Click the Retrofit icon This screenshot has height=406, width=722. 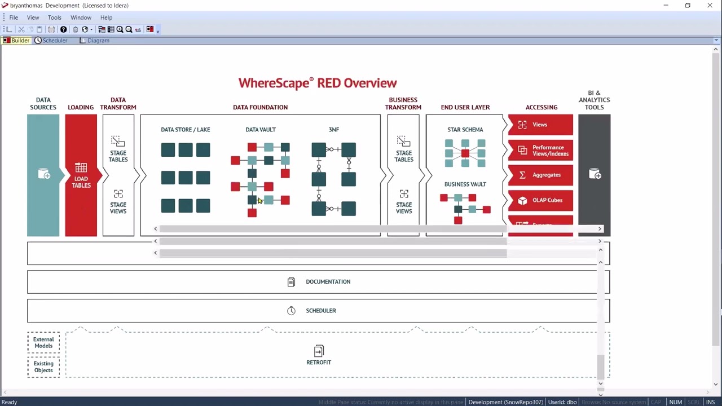pos(319,351)
